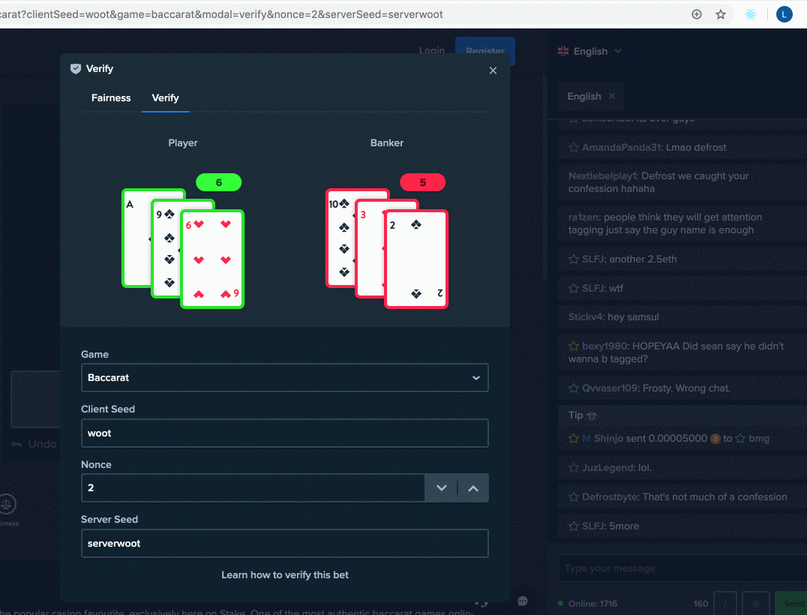The image size is (807, 615).
Task: Click the star next to Defrostbyte
Action: coord(573,497)
